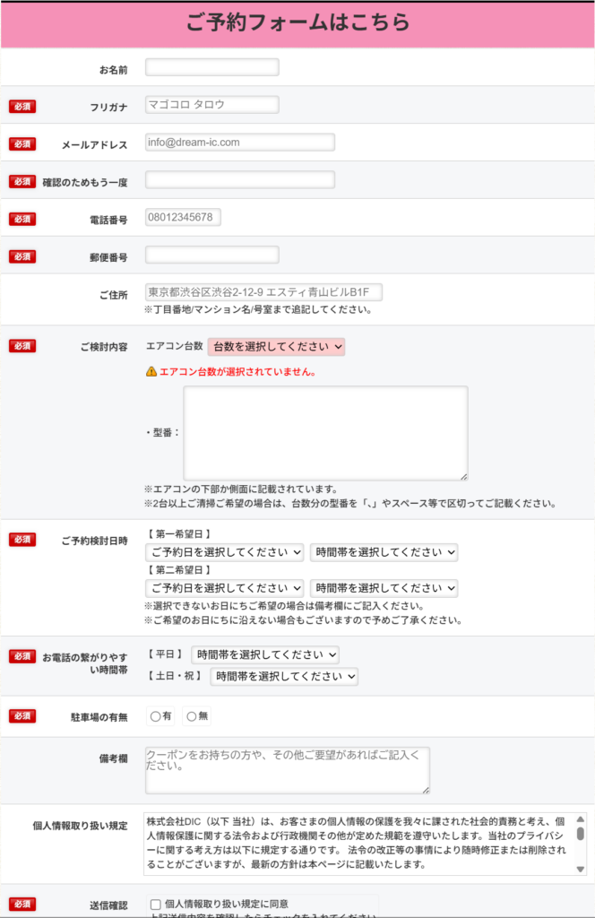Open the 第一希望日 time slot dropdown
This screenshot has height=918, width=595.
384,552
